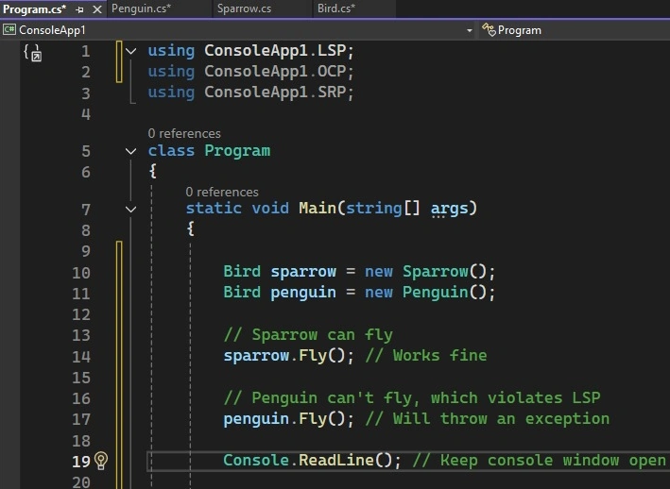Select the Program.cs tab
Image resolution: width=670 pixels, height=489 pixels.
pos(35,9)
